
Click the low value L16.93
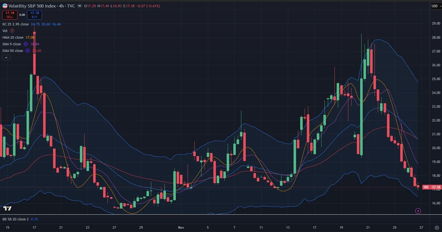coord(116,6)
